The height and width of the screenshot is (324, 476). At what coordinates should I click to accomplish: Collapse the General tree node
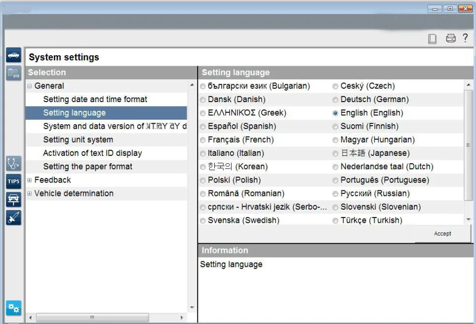[30, 86]
